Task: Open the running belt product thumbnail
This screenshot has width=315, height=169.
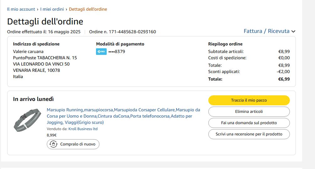Action: click(x=27, y=120)
